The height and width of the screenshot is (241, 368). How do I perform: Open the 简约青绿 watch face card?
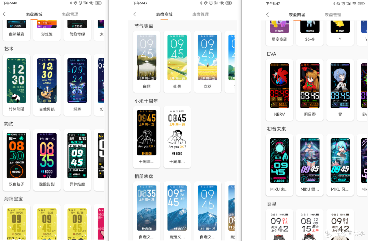pos(77,30)
